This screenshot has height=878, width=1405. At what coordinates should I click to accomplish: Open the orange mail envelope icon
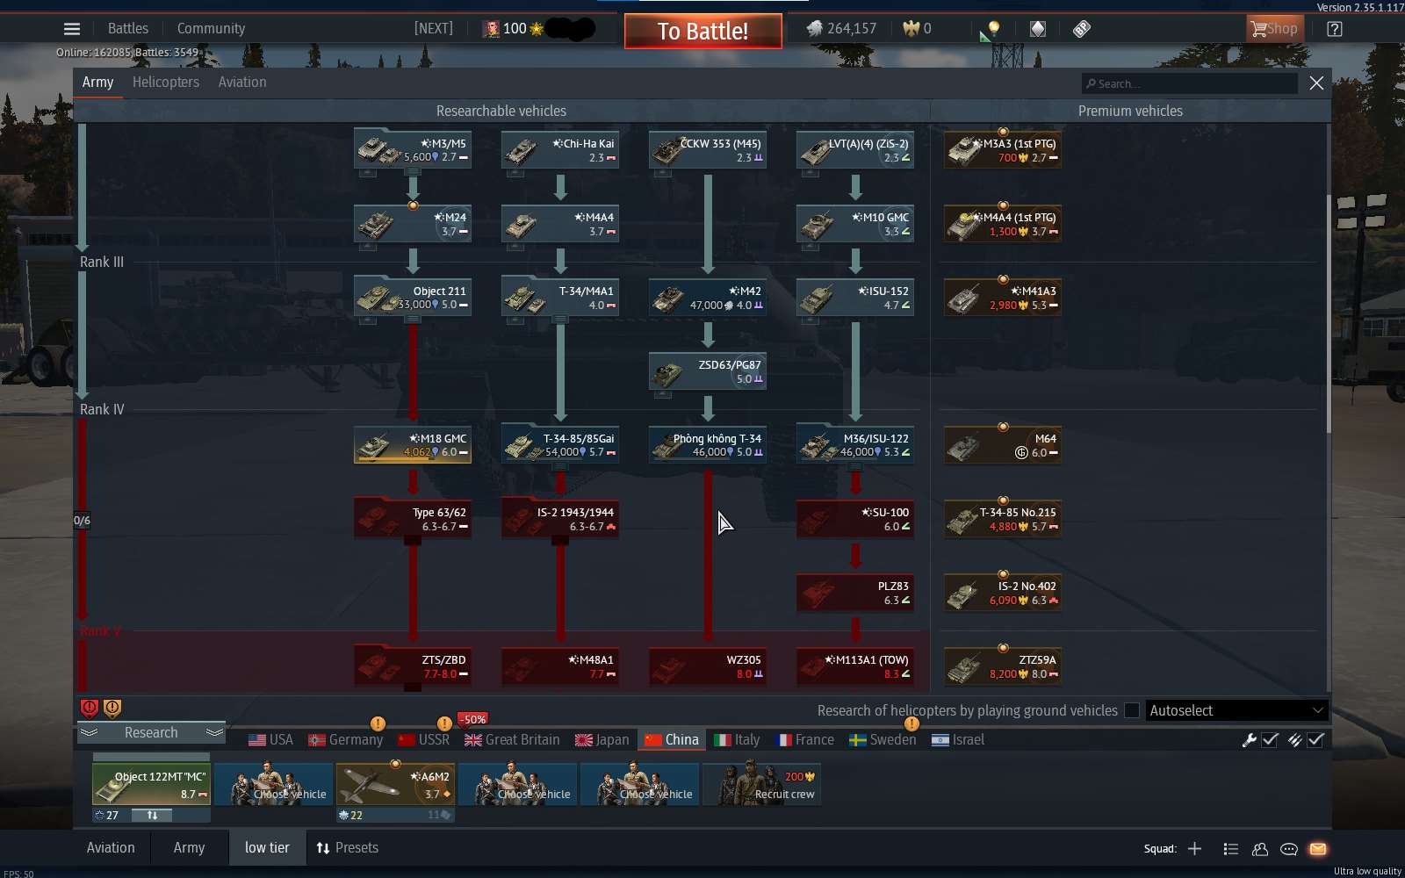point(1318,849)
